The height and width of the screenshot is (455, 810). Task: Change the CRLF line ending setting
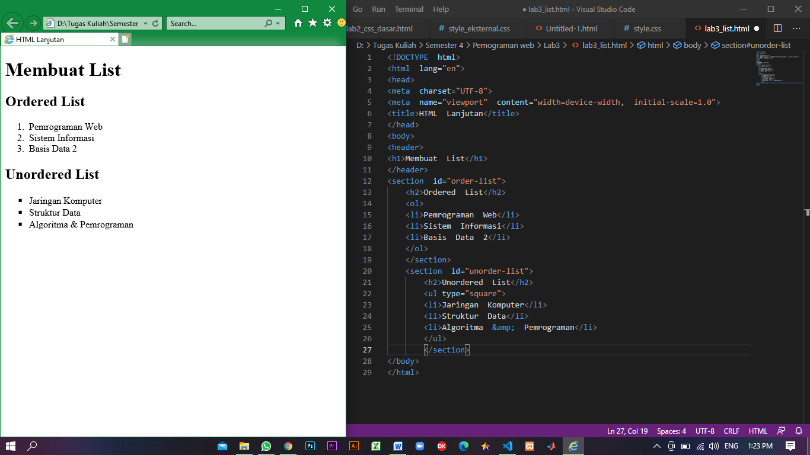pos(731,431)
